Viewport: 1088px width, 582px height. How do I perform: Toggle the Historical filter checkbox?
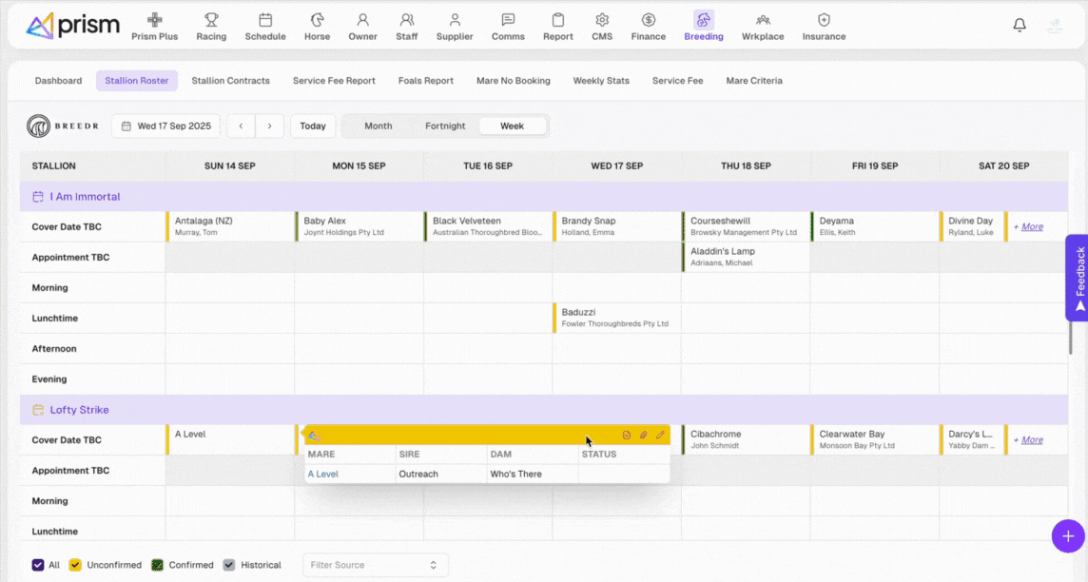(229, 565)
